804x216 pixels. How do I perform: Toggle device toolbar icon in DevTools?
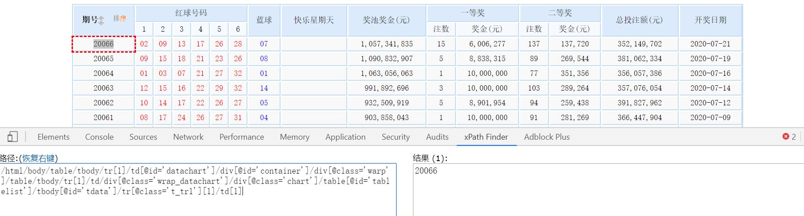coord(13,137)
